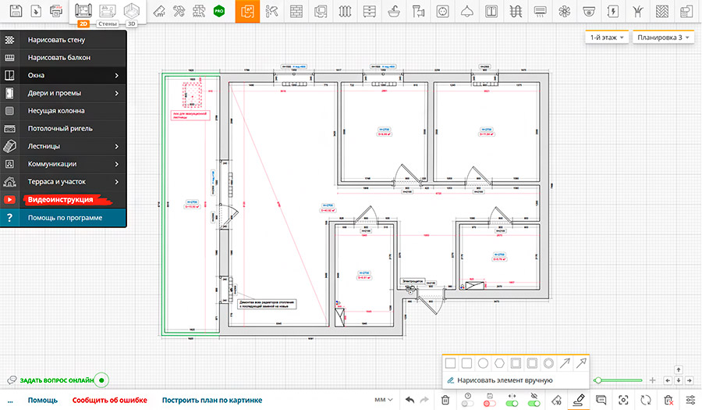
Task: Expand Терраса и участок submenu
Action: point(63,182)
